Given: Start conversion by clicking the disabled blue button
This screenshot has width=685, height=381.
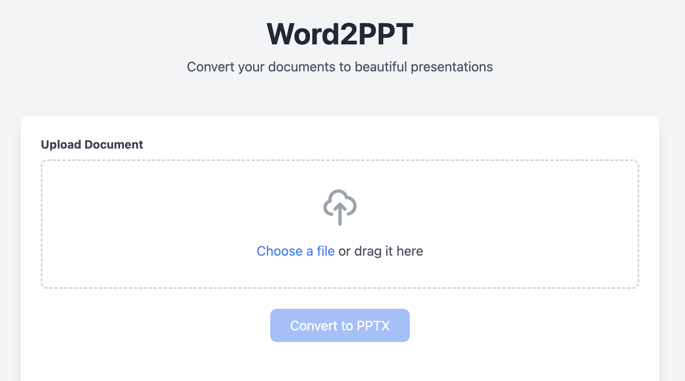Looking at the screenshot, I should (x=340, y=325).
